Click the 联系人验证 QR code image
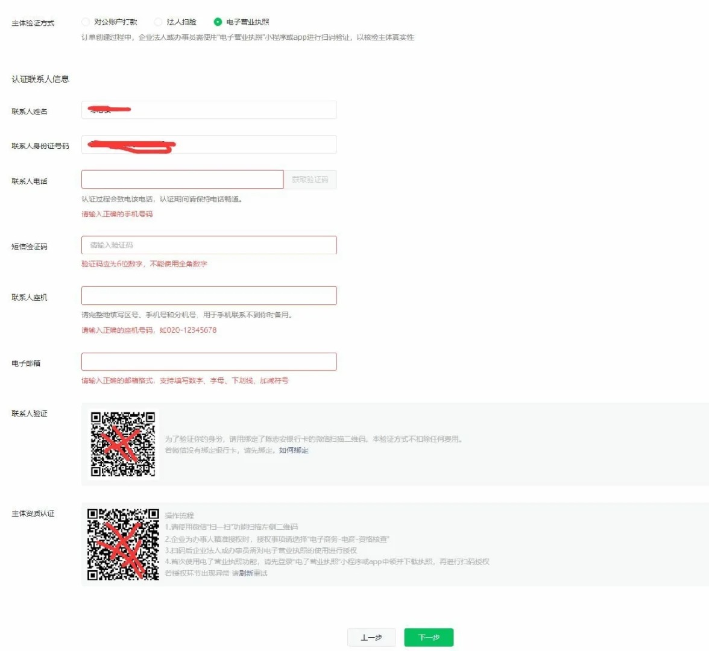 (123, 444)
